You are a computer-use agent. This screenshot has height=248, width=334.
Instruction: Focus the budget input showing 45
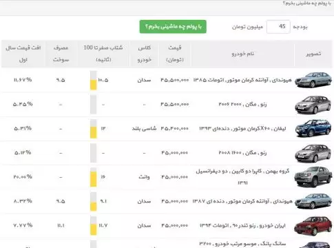[278, 27]
